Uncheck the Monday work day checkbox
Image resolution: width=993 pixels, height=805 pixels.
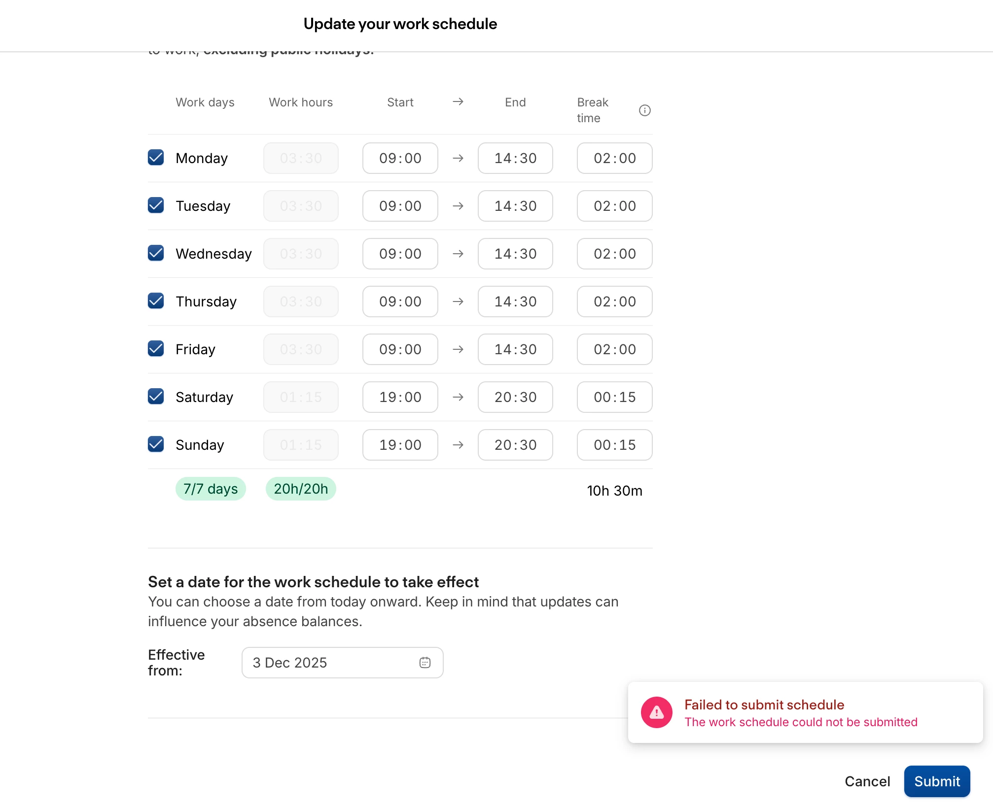[x=156, y=158]
